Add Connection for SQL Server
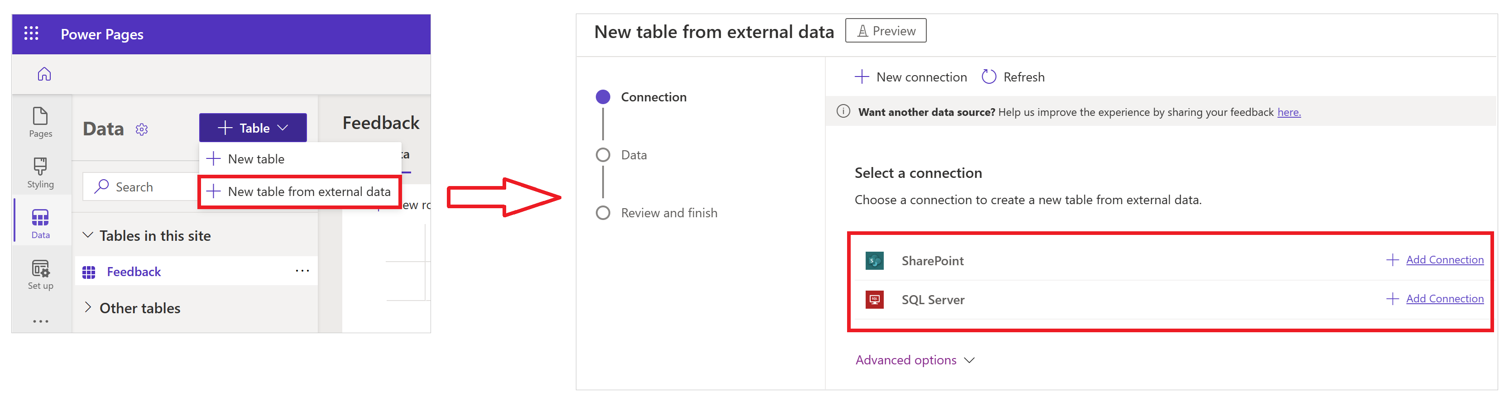 (x=1445, y=299)
